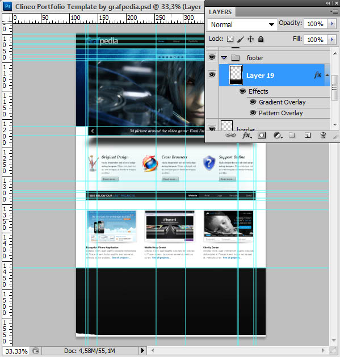The height and width of the screenshot is (357, 340).
Task: Collapse Layers panel to icons
Action: [x=328, y=3]
